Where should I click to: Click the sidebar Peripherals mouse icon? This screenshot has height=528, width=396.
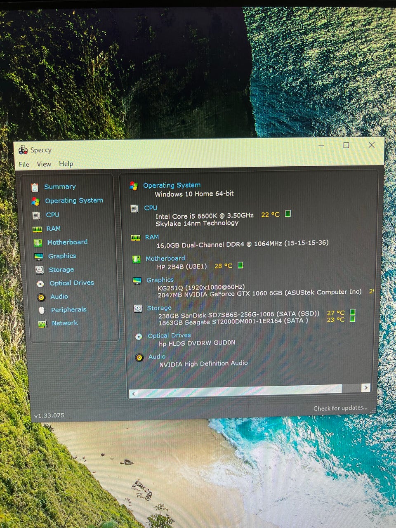41,310
